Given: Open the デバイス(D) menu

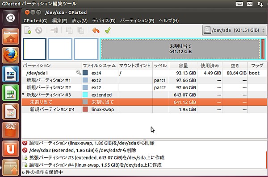Looking at the screenshot, I should tap(104, 21).
